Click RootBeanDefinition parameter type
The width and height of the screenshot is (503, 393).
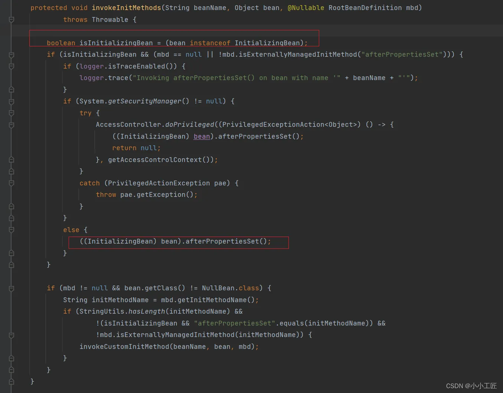click(365, 8)
